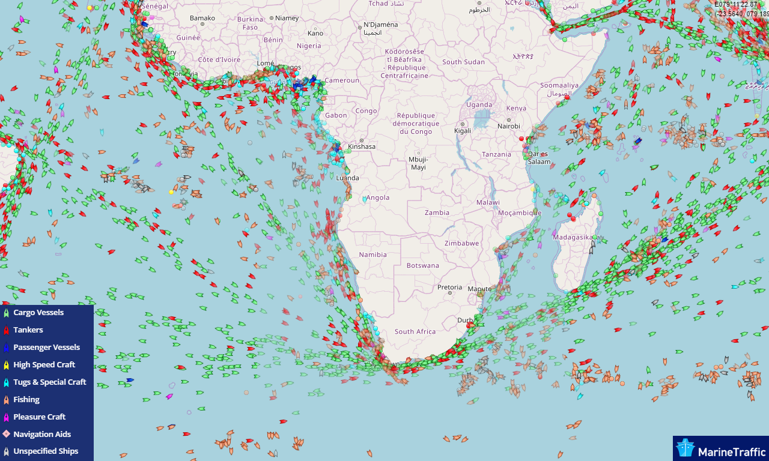The height and width of the screenshot is (461, 769).
Task: Click the Zambia country label
Action: [x=437, y=212]
